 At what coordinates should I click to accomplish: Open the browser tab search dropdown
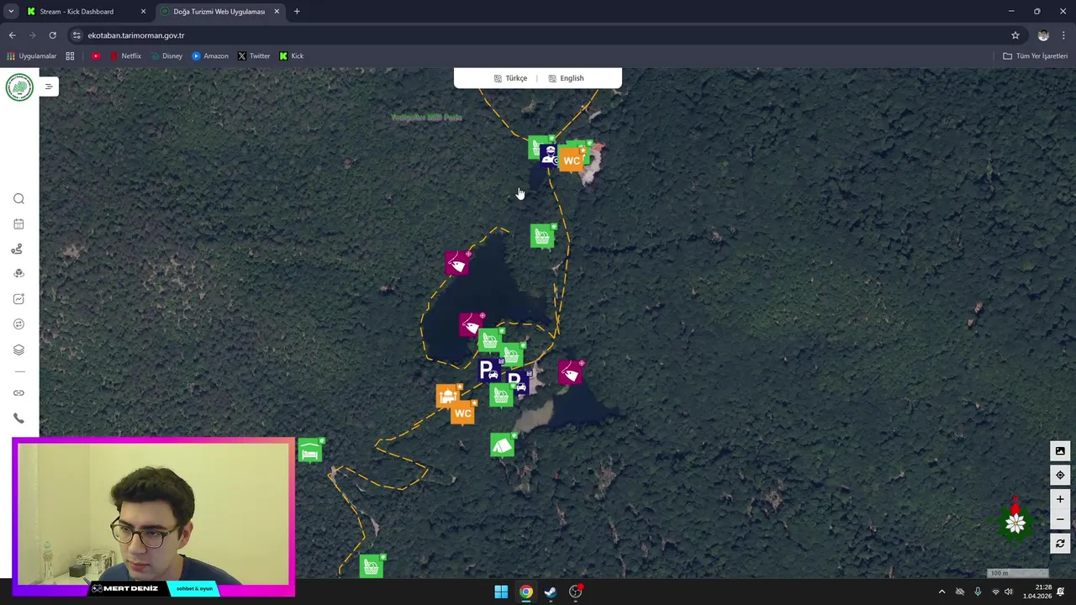pyautogui.click(x=11, y=12)
